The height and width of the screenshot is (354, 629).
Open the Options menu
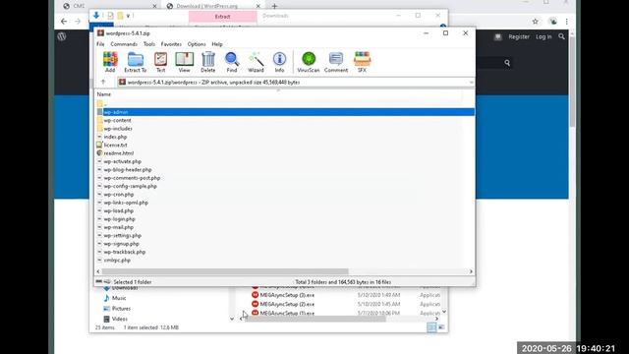pyautogui.click(x=197, y=44)
